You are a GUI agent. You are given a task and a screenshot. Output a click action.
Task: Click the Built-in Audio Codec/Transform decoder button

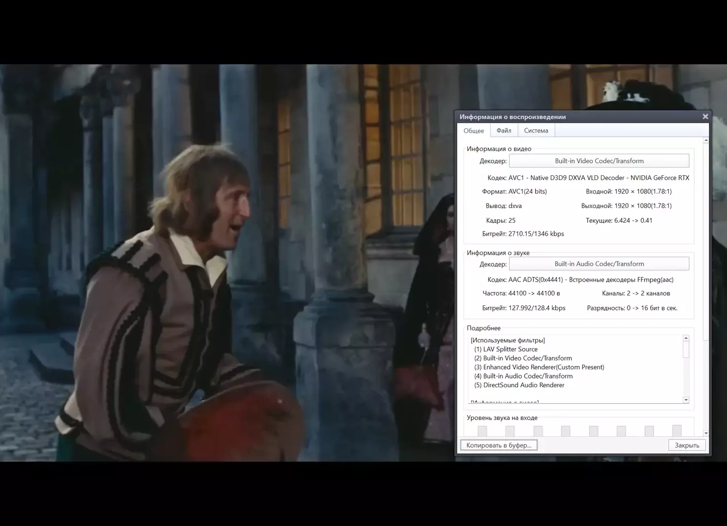point(599,264)
